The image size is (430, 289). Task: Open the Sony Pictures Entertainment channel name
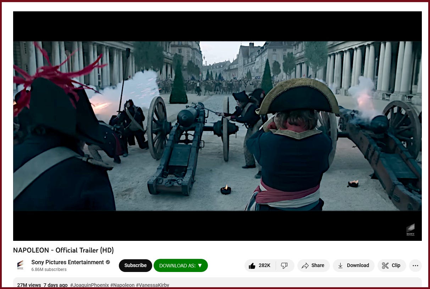click(x=67, y=262)
